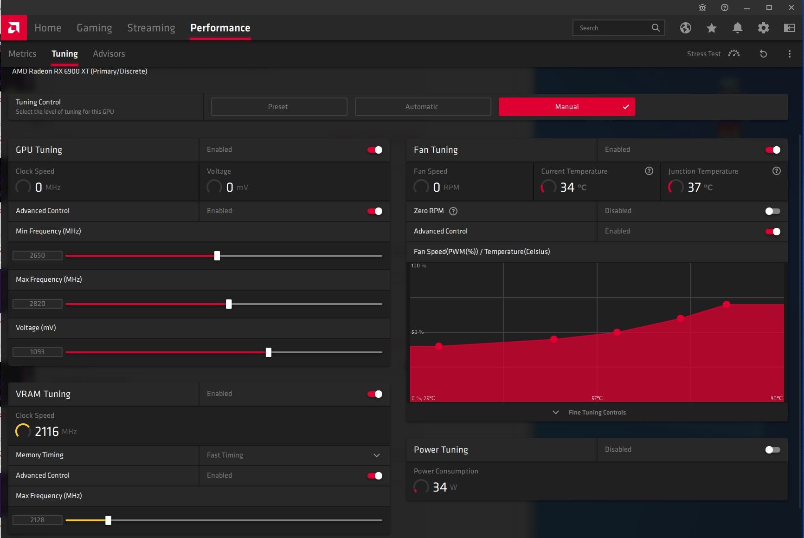The image size is (804, 538).
Task: Click the VRAM Max Frequency slider handle
Action: click(108, 520)
